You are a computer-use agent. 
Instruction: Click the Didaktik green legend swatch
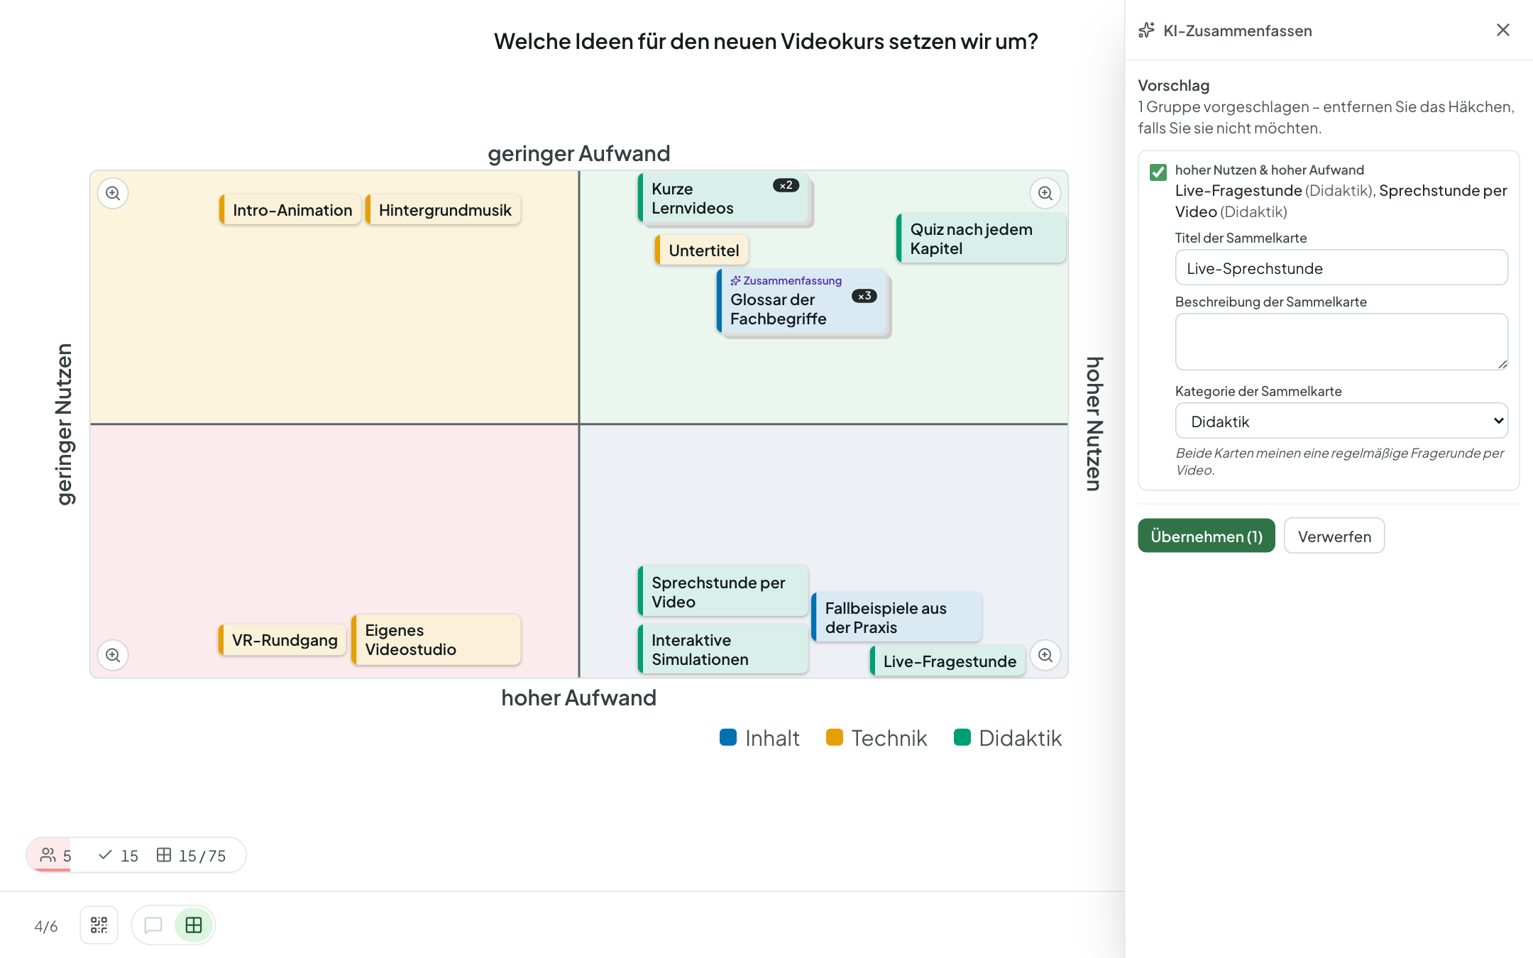962,737
